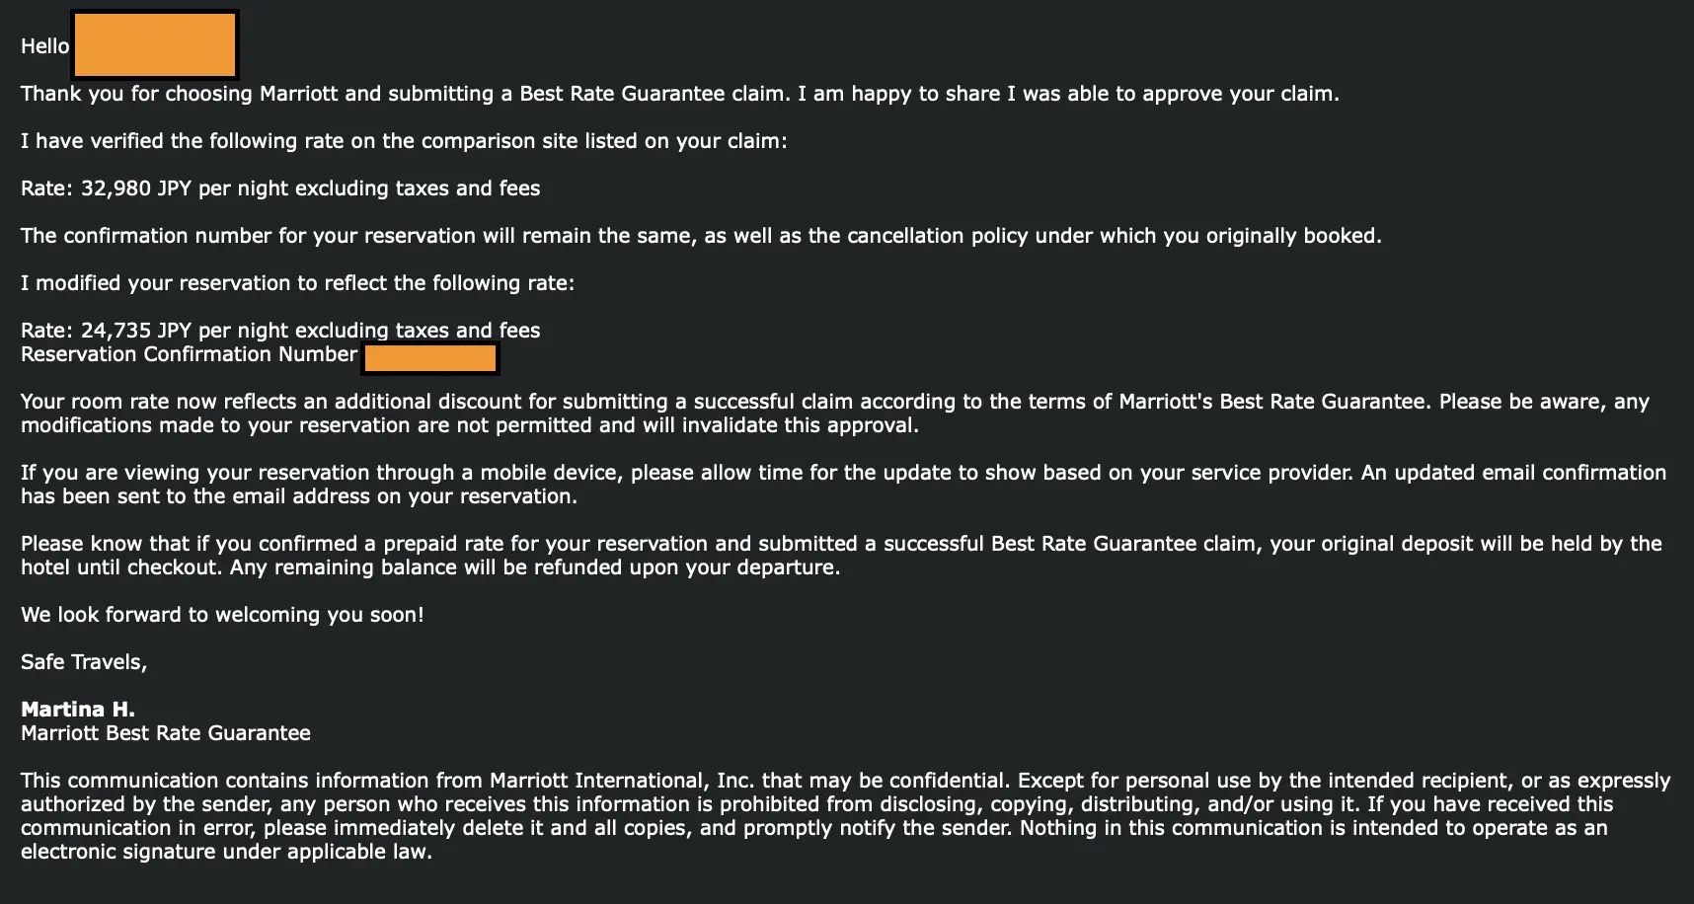Image resolution: width=1694 pixels, height=904 pixels.
Task: Click the "I have verified the following rate" line
Action: (x=404, y=141)
